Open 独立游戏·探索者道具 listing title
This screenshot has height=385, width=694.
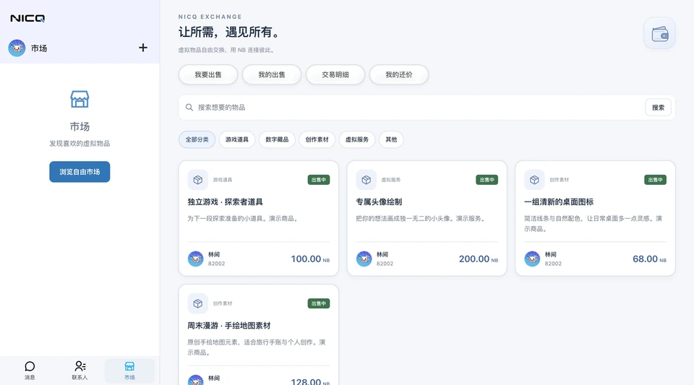(226, 202)
